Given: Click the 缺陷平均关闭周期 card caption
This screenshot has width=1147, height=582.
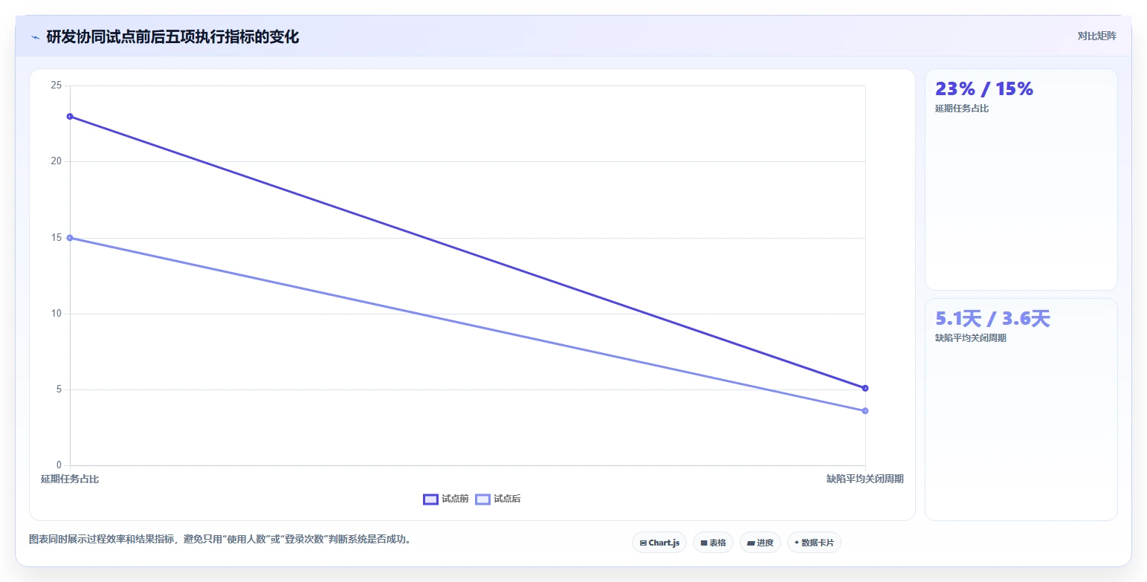Looking at the screenshot, I should 971,338.
